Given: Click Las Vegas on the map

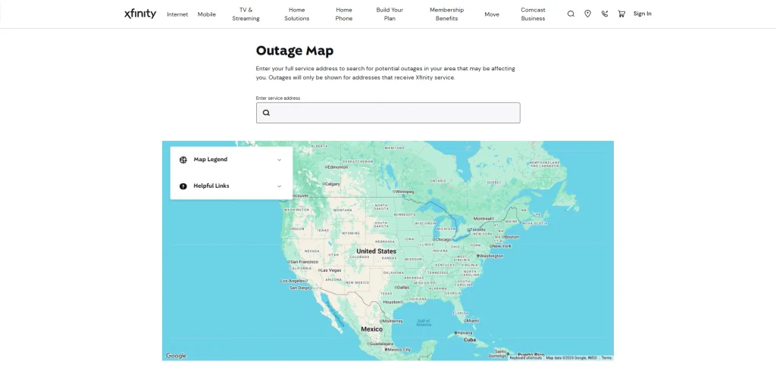Looking at the screenshot, I should [330, 270].
